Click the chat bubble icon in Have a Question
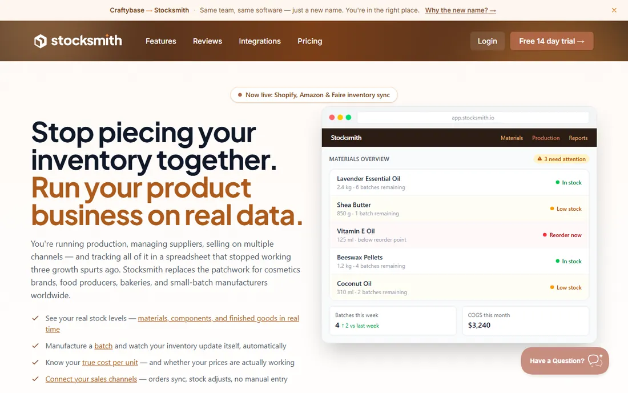Viewport: 628px width, 393px height. coord(595,360)
